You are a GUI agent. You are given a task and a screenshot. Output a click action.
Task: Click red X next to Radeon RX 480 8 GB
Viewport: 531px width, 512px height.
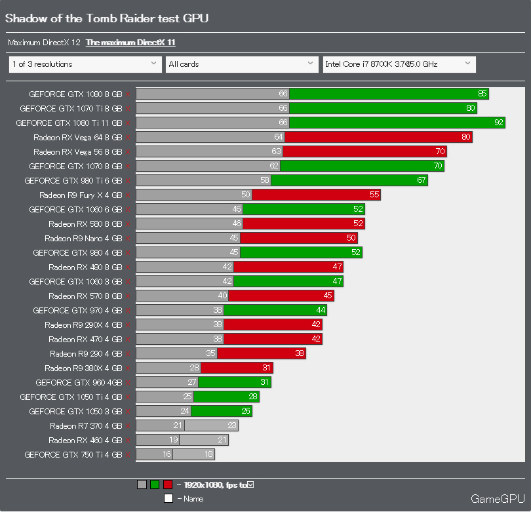point(128,267)
